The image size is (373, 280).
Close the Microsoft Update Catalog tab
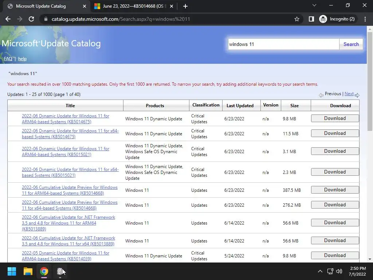[x=85, y=6]
